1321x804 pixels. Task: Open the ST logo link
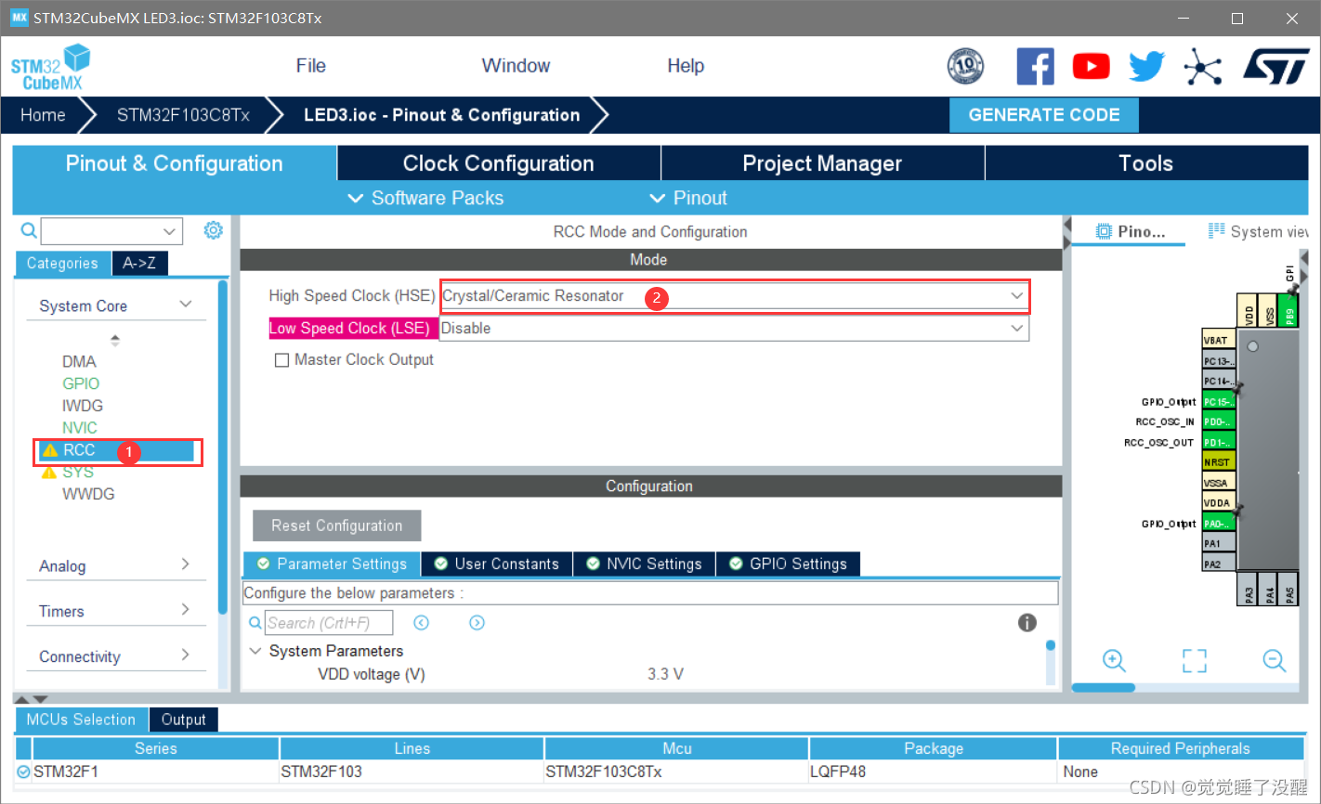tap(1276, 67)
